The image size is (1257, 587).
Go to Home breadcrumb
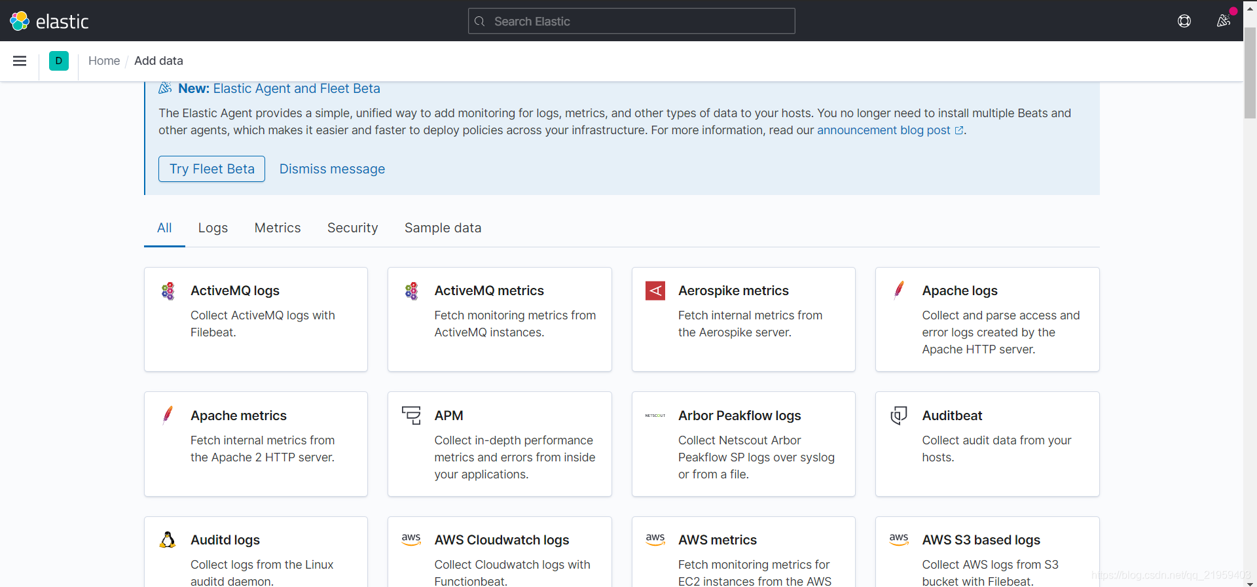pyautogui.click(x=104, y=61)
